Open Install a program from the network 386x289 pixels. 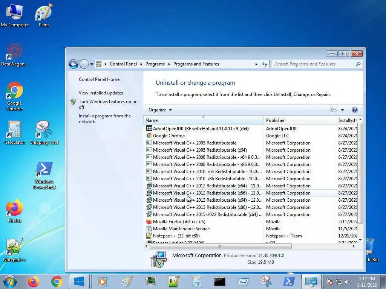(105, 119)
